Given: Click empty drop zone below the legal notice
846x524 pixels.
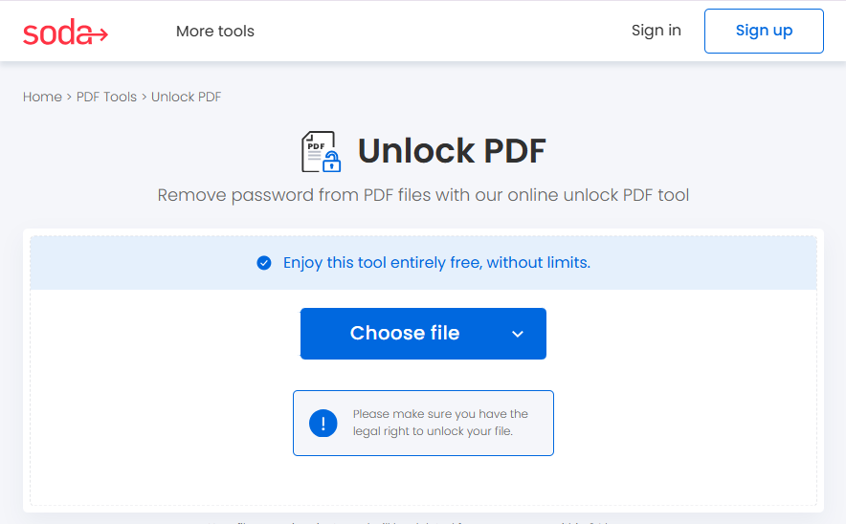Looking at the screenshot, I should [423, 481].
